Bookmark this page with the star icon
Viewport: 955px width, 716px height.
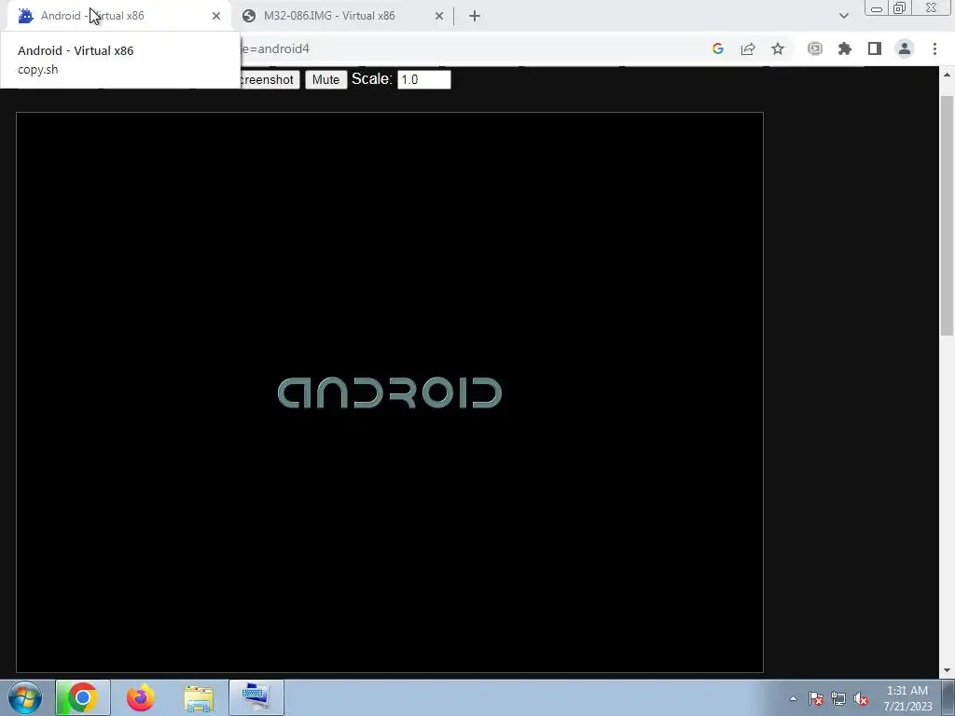coord(778,48)
